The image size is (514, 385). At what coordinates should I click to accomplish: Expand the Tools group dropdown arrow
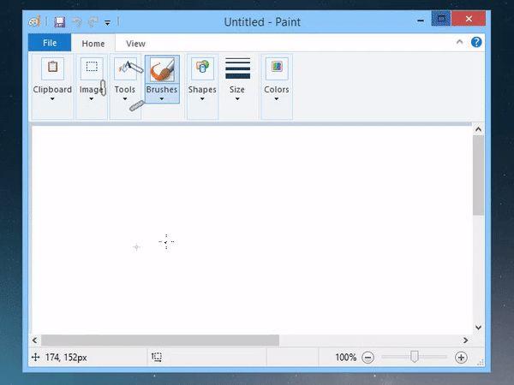(125, 99)
